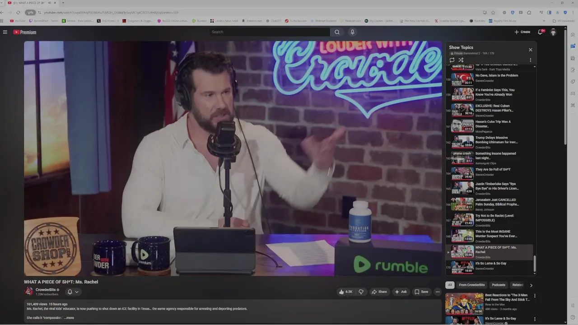The image size is (578, 325).
Task: Expand description with ...more
Action: pyautogui.click(x=69, y=318)
